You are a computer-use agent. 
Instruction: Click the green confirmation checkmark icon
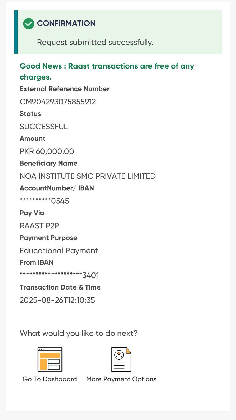(x=29, y=24)
